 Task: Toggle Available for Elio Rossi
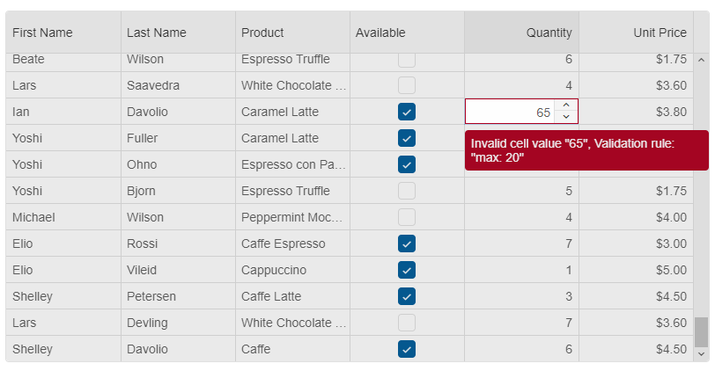(x=407, y=244)
